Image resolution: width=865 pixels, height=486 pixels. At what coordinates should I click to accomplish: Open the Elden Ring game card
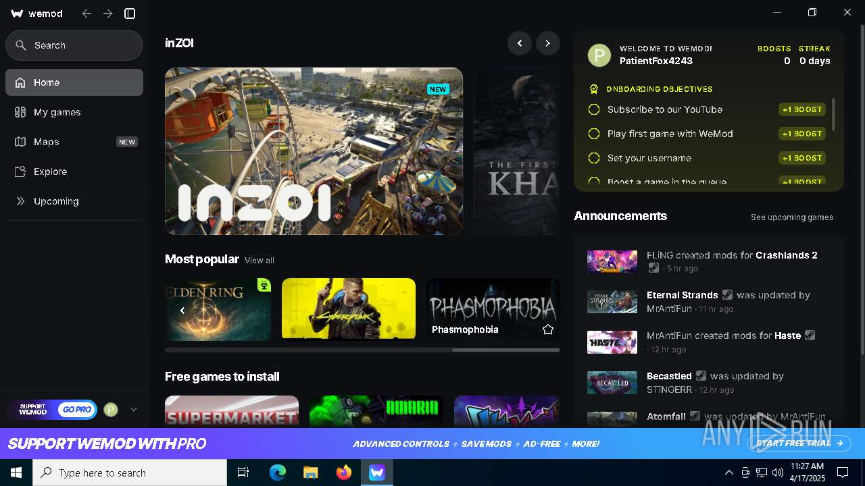click(x=218, y=309)
